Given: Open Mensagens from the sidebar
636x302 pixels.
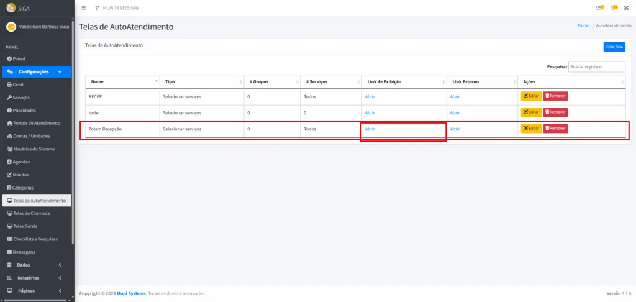Looking at the screenshot, I should tap(24, 252).
